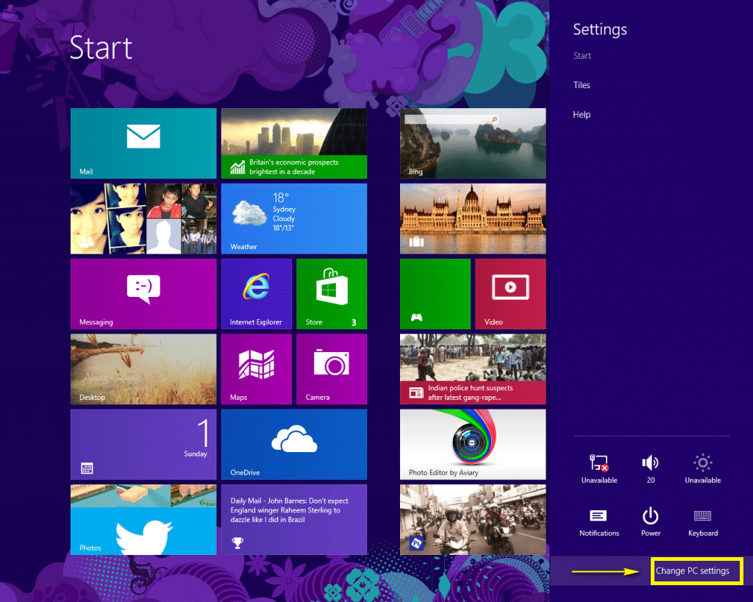
Task: Open the Travel tile with parliament building
Action: (x=473, y=218)
